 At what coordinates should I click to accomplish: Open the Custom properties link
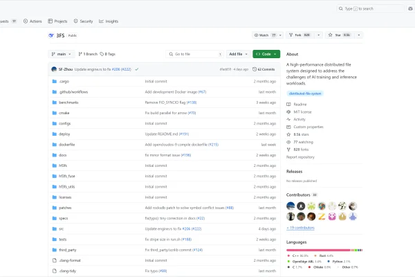[x=305, y=127]
